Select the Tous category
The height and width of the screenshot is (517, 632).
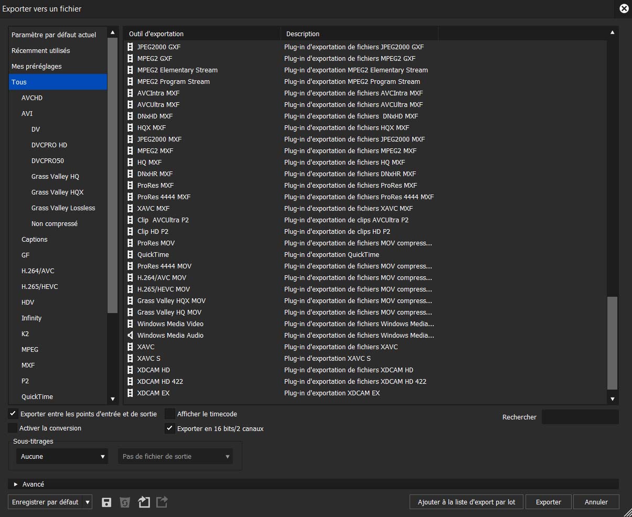tap(58, 82)
